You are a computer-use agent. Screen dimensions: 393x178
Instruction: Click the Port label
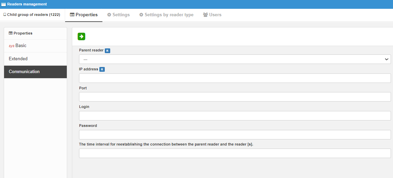83,88
